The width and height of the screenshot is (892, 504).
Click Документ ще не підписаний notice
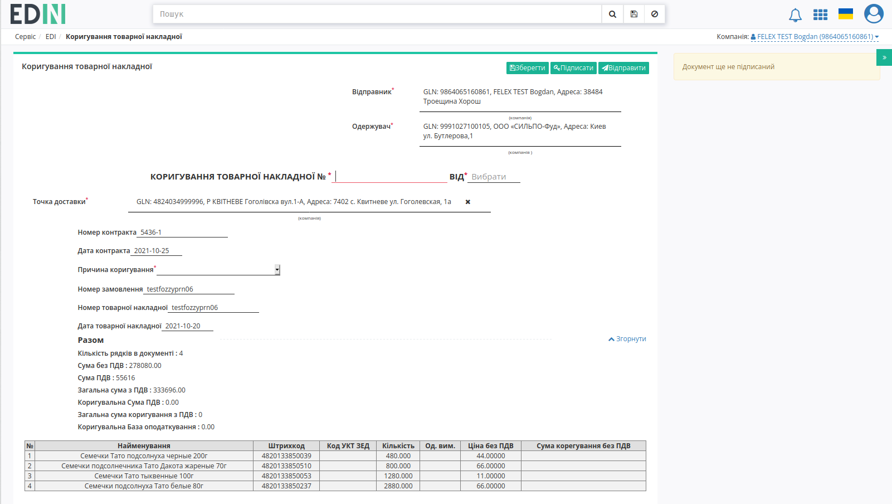click(x=777, y=67)
